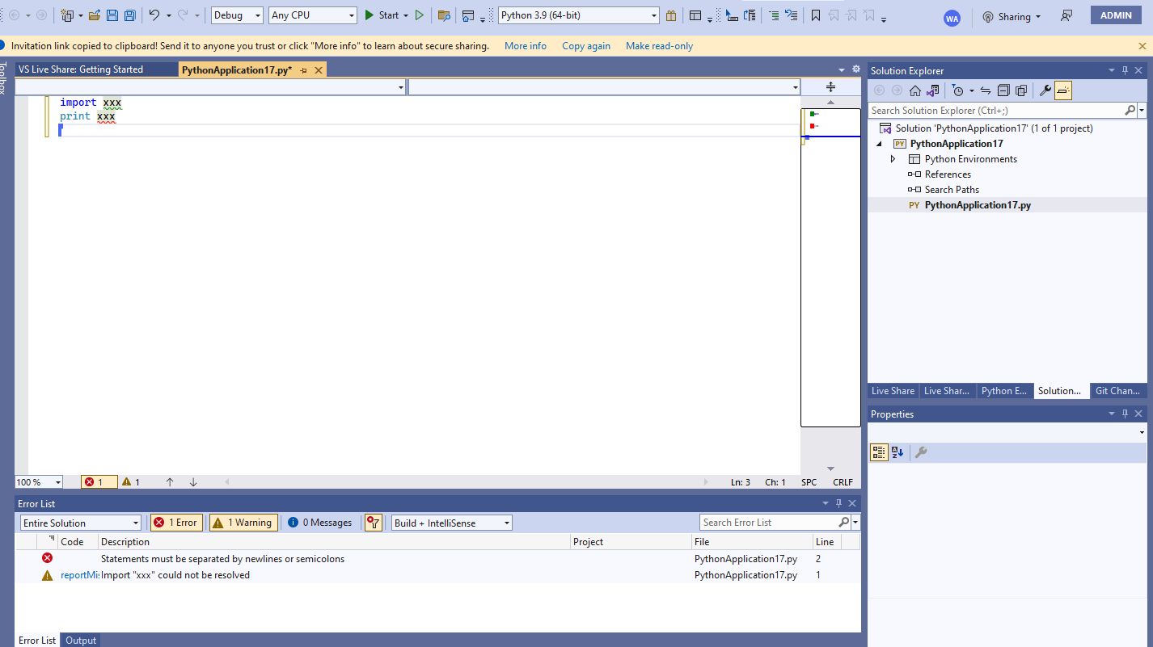Select the 'Statements must be separated' error row
Screen dimensions: 1153x647
point(437,559)
